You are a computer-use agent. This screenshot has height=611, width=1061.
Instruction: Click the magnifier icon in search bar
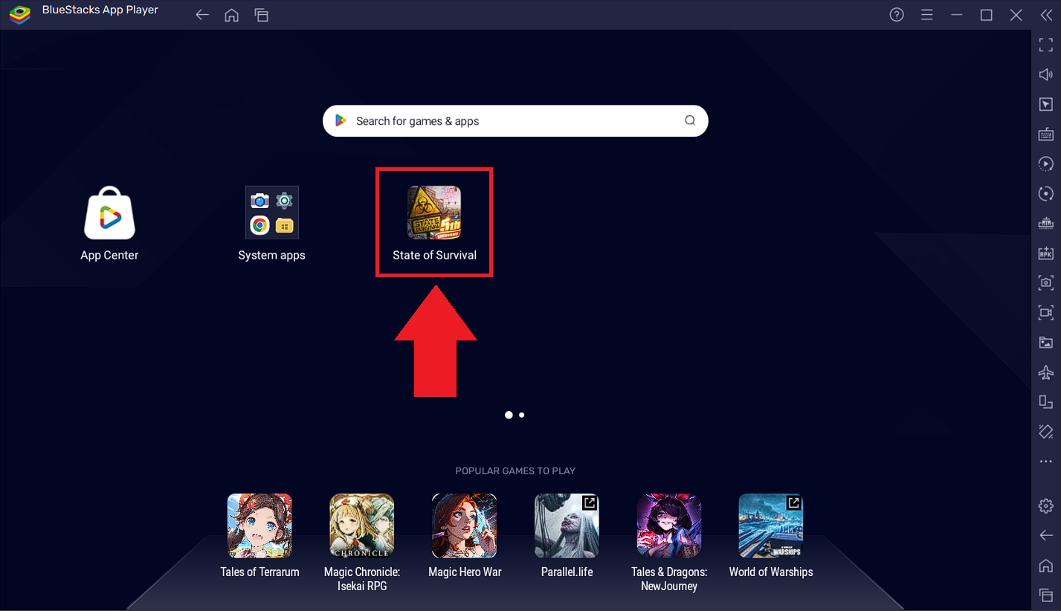(690, 120)
